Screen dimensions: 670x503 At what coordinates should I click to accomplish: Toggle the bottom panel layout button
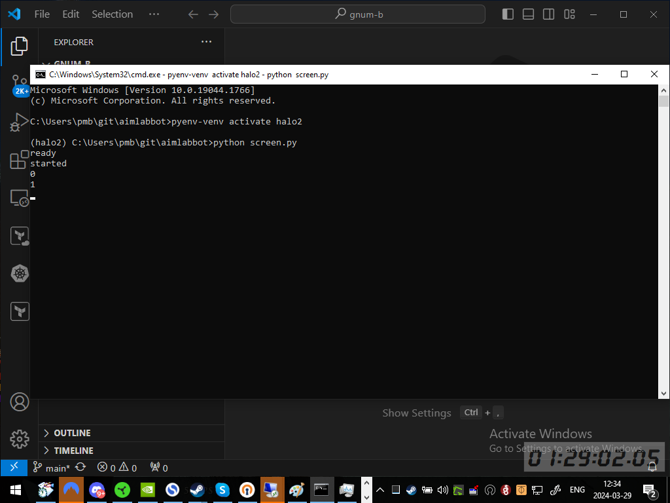[x=528, y=14]
